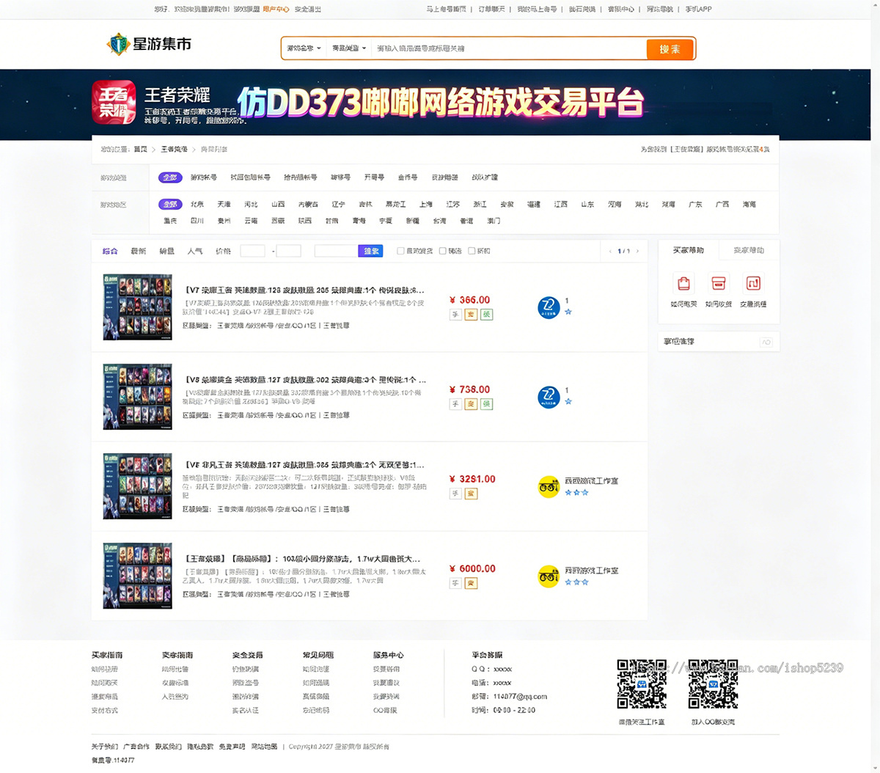Go to 首页 via breadcrumb
The width and height of the screenshot is (880, 773).
coord(140,149)
